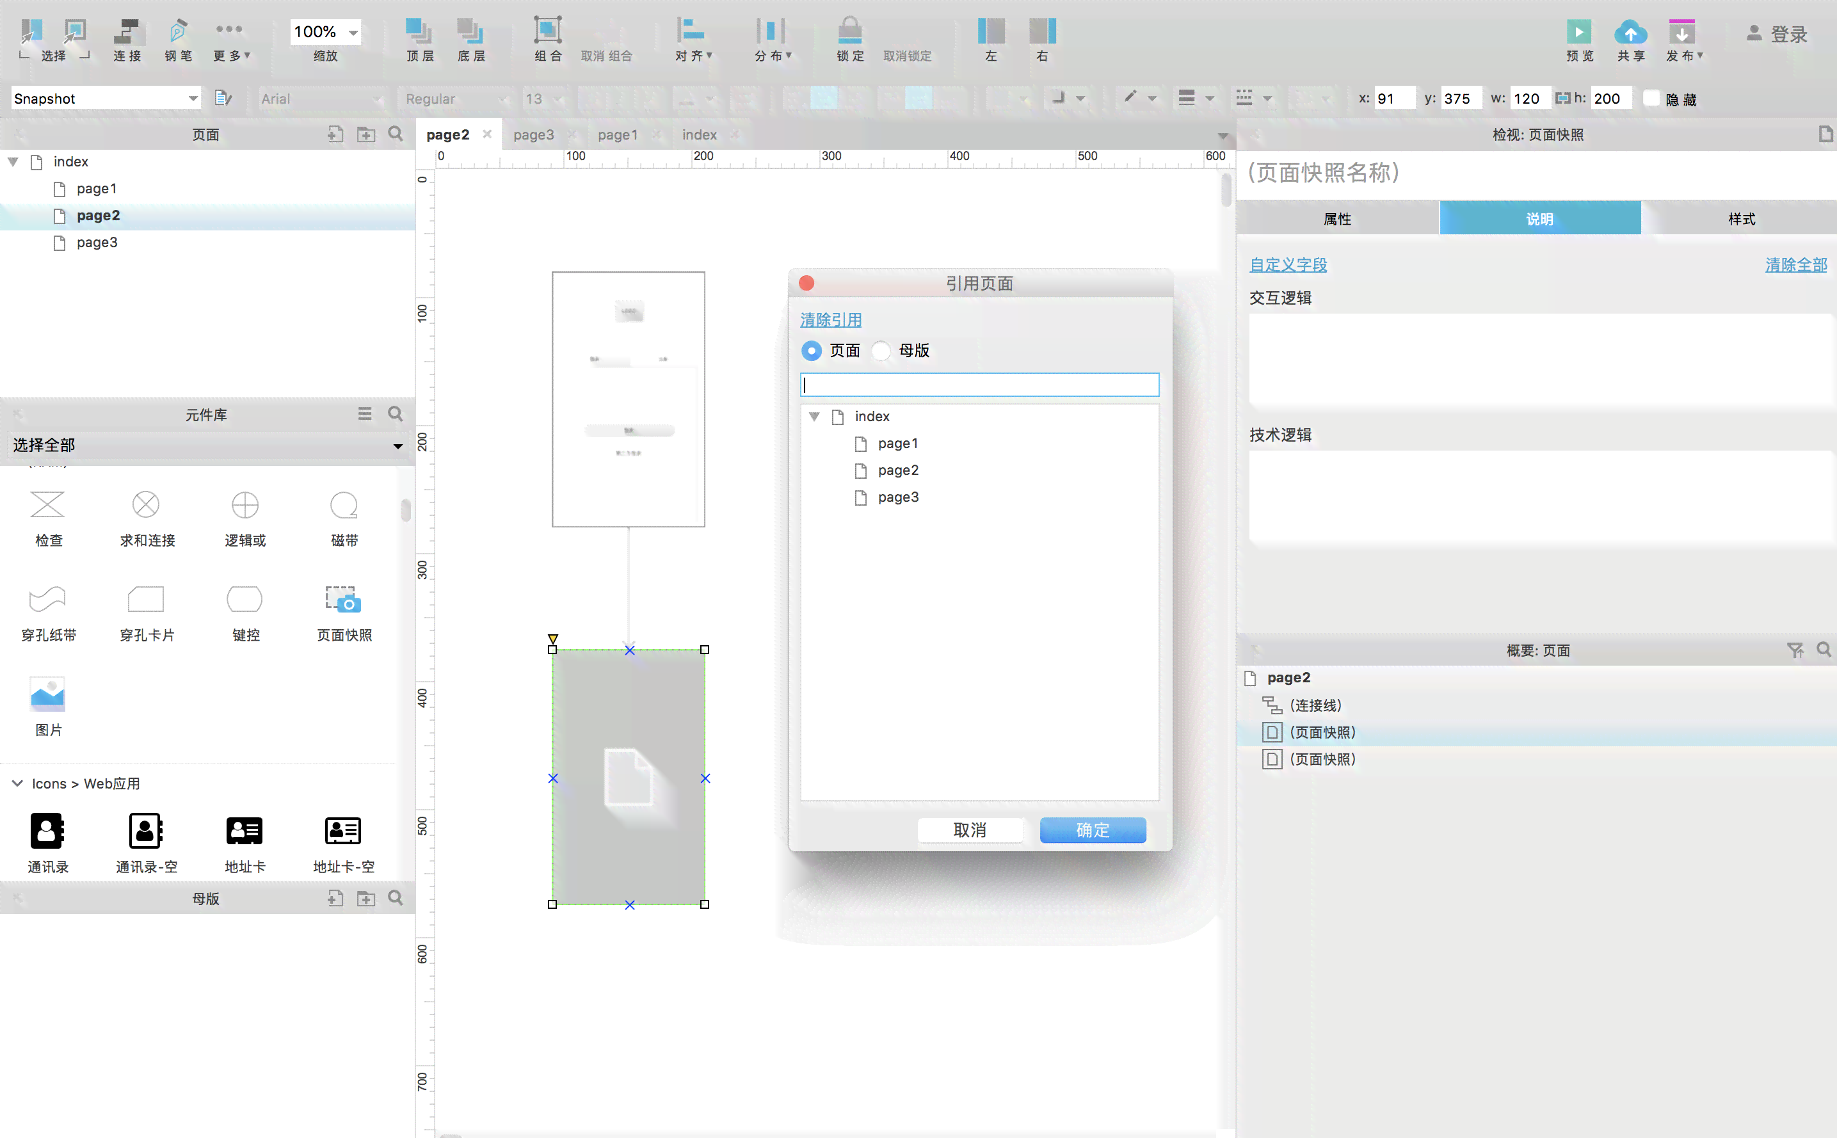The height and width of the screenshot is (1138, 1837).
Task: Click the 清除全部 link
Action: tap(1795, 264)
